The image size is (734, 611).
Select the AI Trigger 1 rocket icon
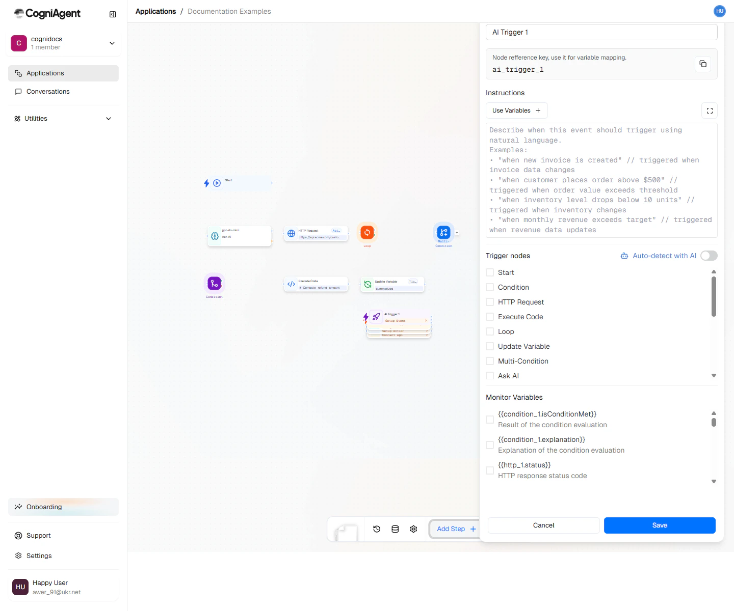pos(376,317)
